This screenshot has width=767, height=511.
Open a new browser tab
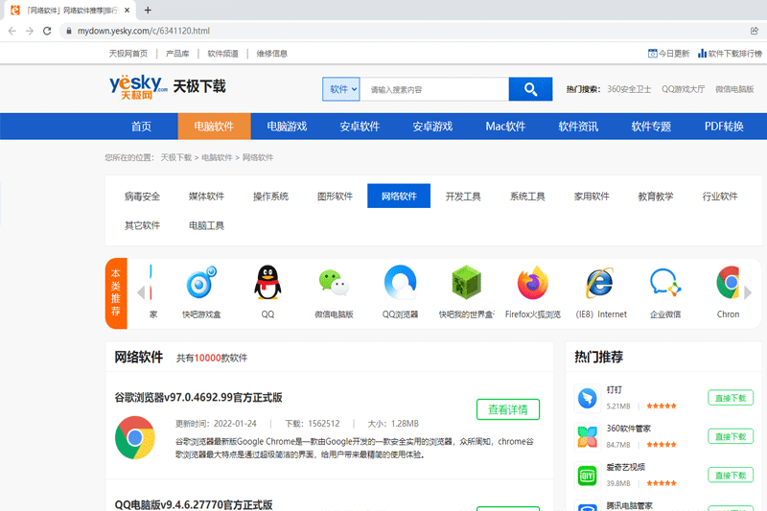point(148,10)
